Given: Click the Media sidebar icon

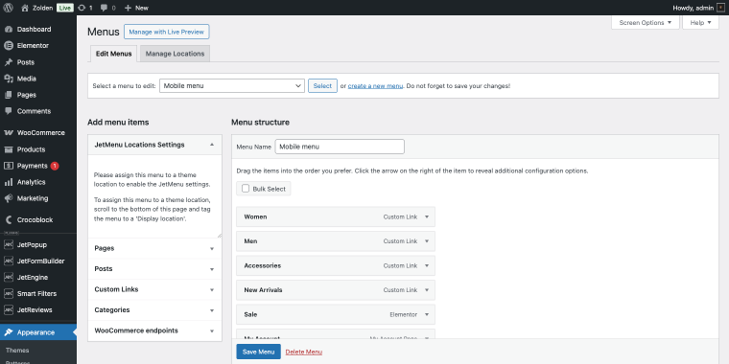Looking at the screenshot, I should click(x=9, y=79).
